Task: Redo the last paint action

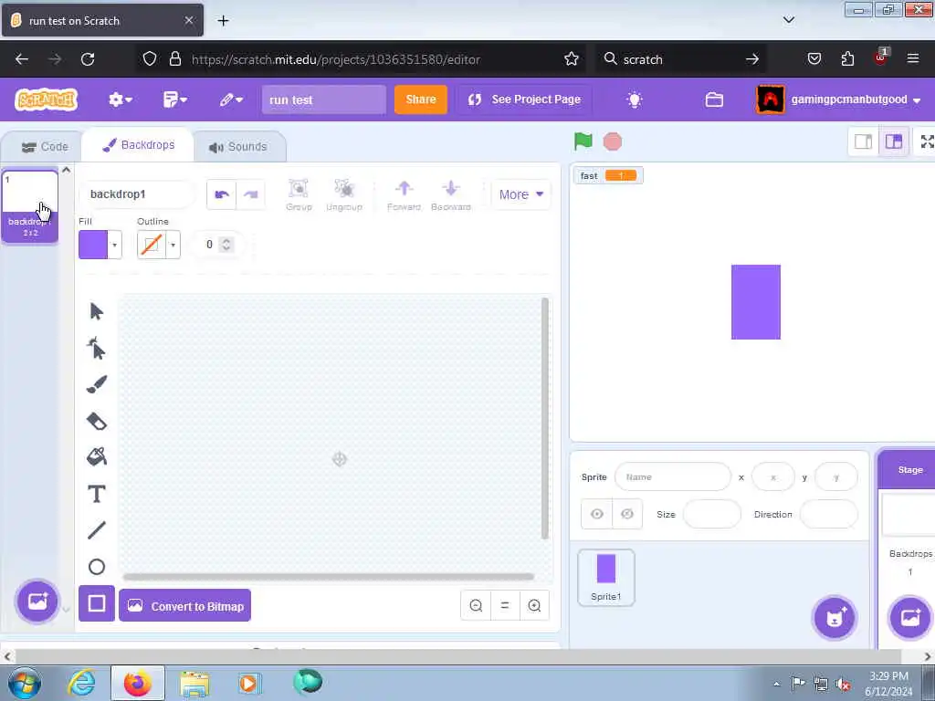Action: click(250, 194)
